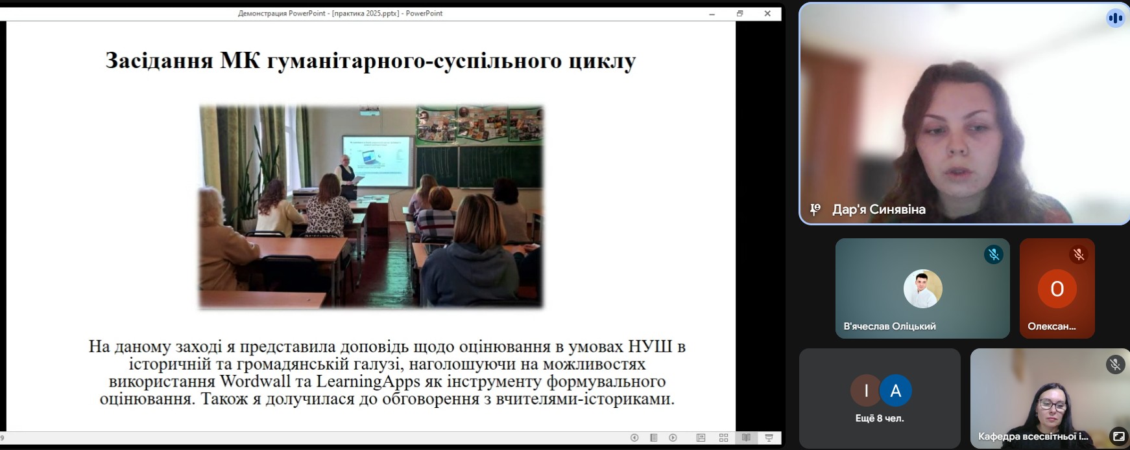
Task: Click В'ячеслав Оліцький profile photo
Action: [922, 289]
